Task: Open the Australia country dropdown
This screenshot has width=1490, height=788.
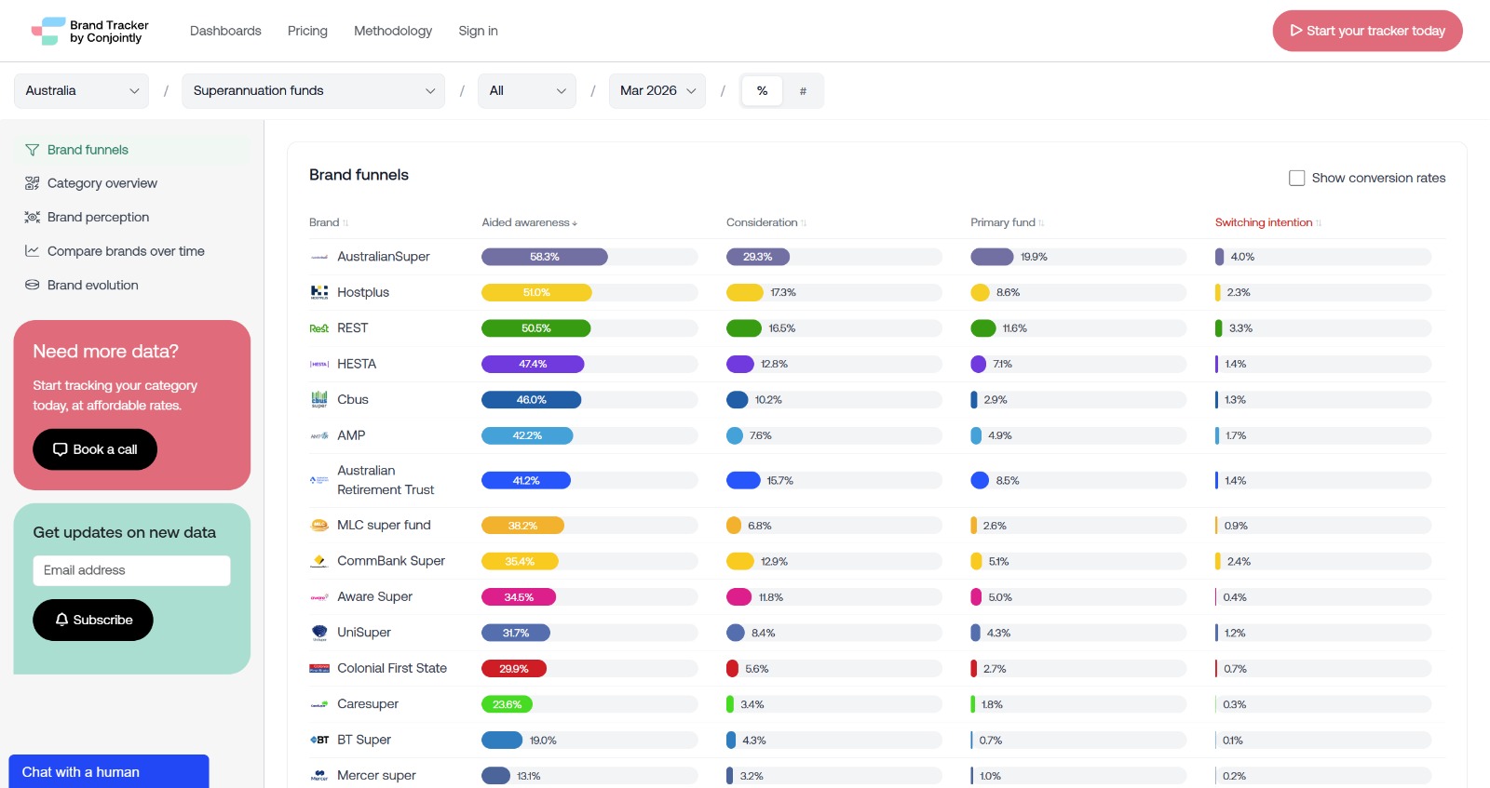Action: click(x=81, y=91)
